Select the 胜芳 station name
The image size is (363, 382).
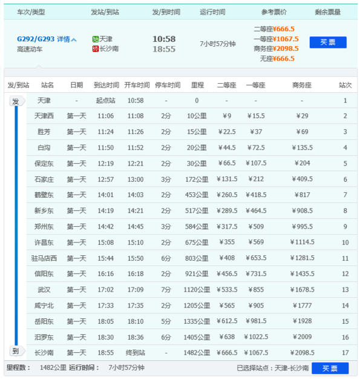point(44,132)
